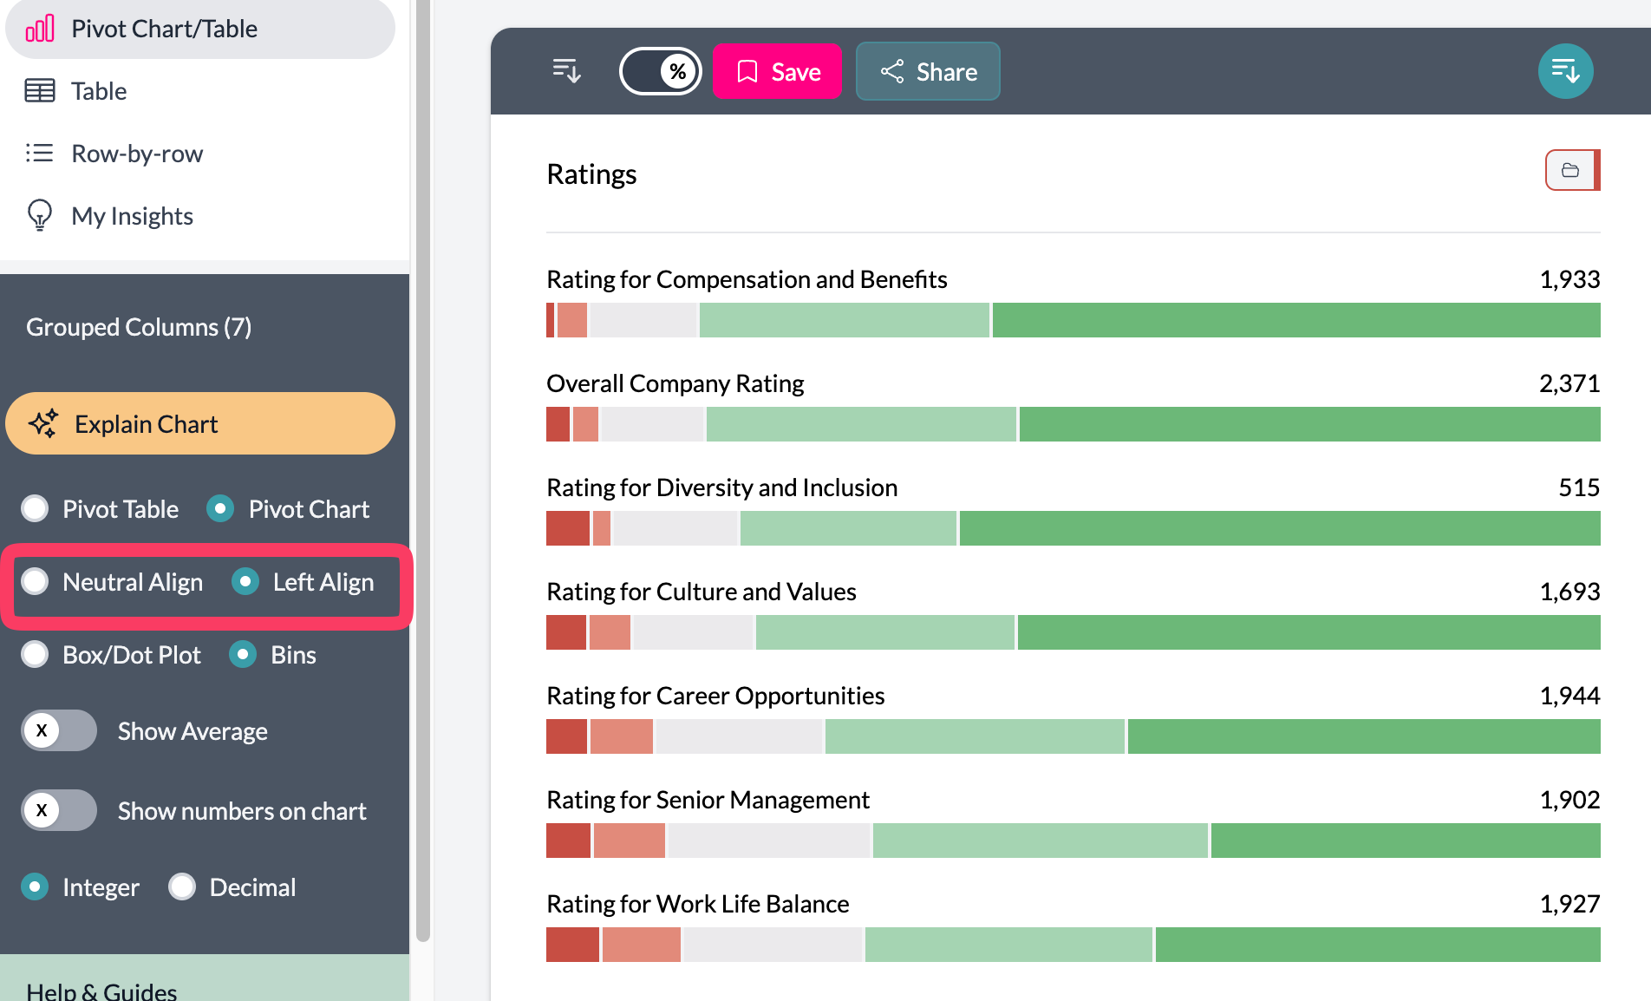Turn on Show numbers on chart
1651x1001 pixels.
(59, 810)
